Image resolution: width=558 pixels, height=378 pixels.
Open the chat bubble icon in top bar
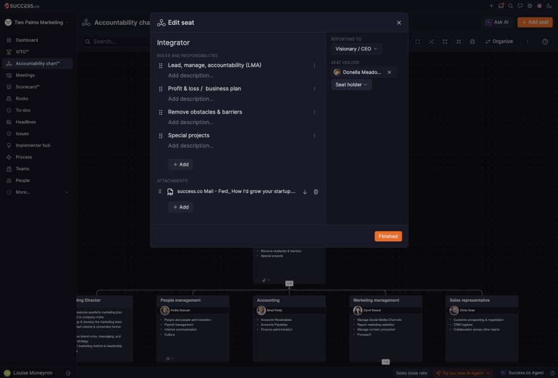pos(520,6)
